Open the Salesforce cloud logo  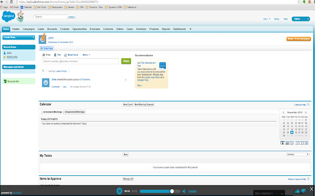pos(8,16)
